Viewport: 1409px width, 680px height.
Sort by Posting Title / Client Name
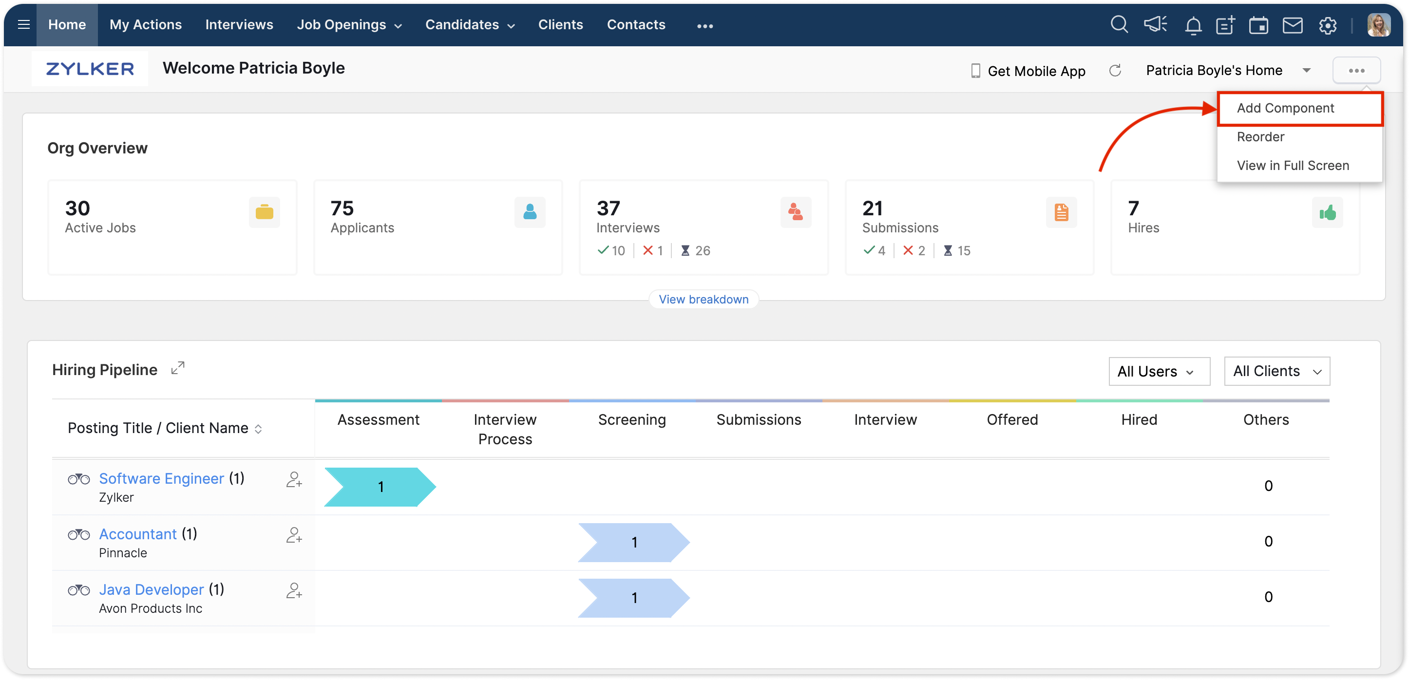click(258, 429)
